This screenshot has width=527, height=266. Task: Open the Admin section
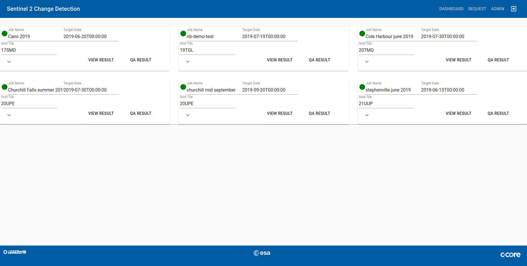[x=497, y=9]
